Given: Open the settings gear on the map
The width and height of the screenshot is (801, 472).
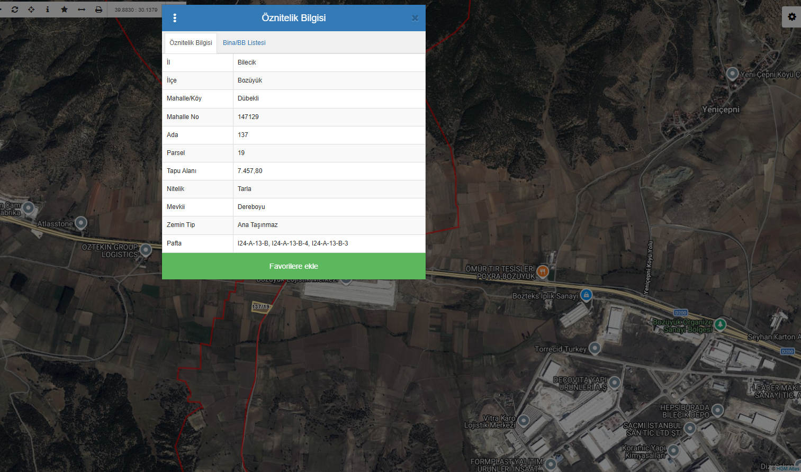Looking at the screenshot, I should pos(792,17).
